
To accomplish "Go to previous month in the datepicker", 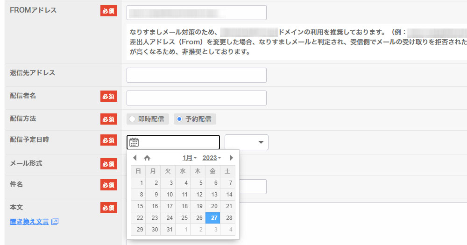I will click(x=135, y=158).
